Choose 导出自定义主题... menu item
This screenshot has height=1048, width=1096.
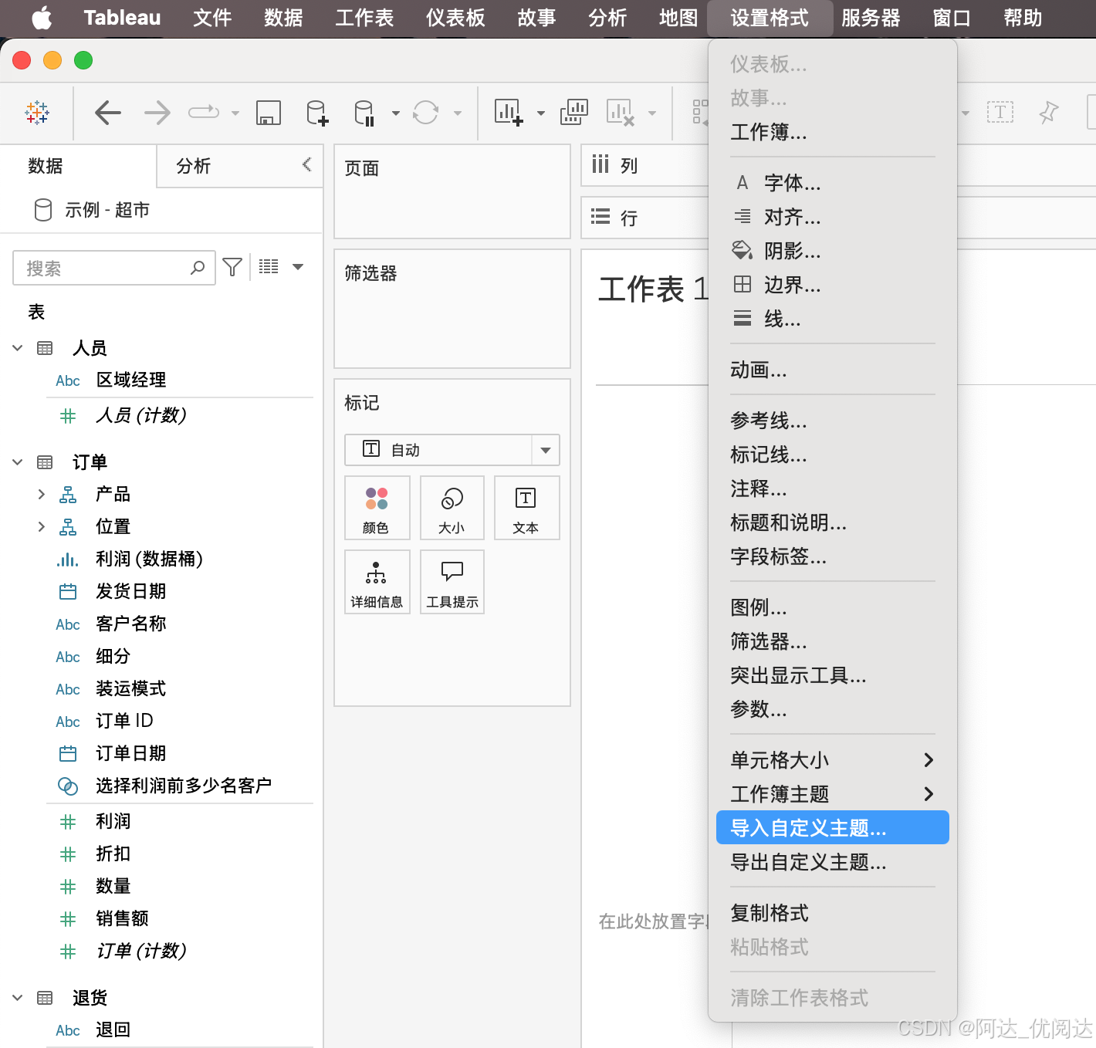(x=832, y=862)
